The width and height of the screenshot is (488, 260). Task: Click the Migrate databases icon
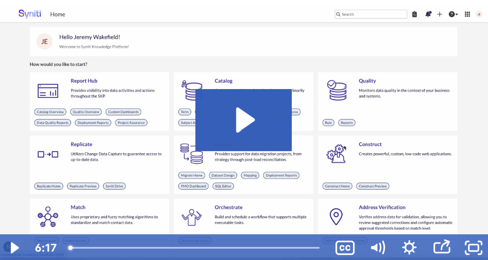[x=192, y=154]
